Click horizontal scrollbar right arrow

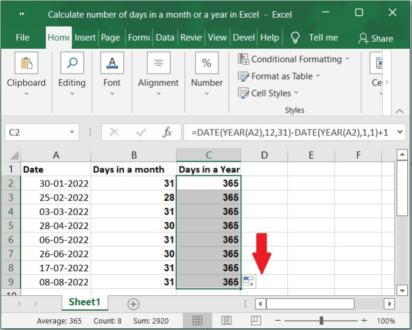(x=390, y=304)
